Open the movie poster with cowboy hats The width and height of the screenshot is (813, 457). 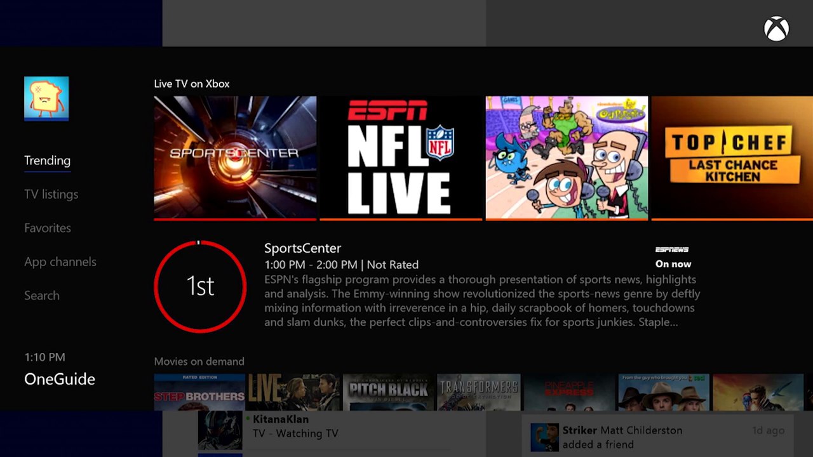pyautogui.click(x=664, y=392)
